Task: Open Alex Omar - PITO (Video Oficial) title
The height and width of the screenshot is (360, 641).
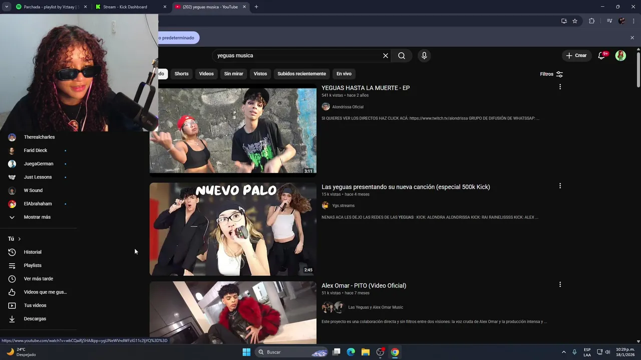Action: (x=364, y=285)
